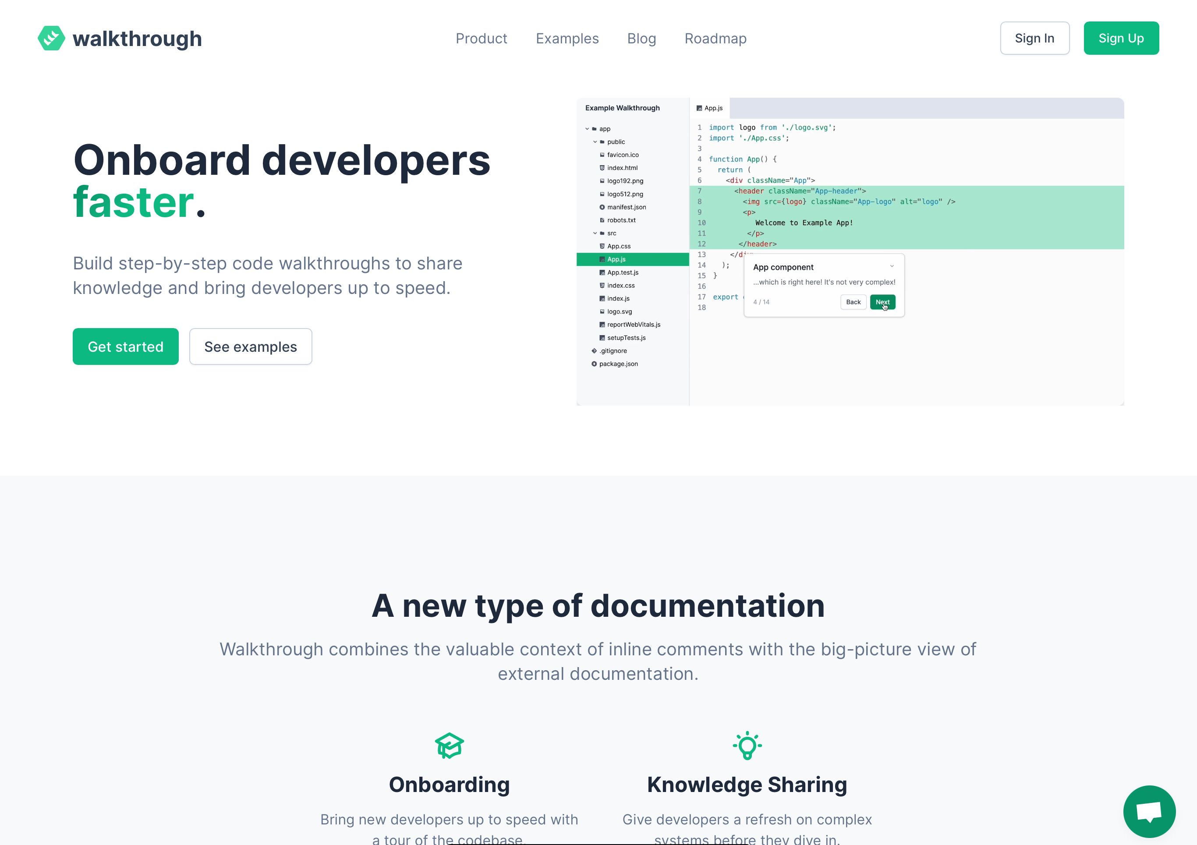Viewport: 1197px width, 845px height.
Task: Collapse the src folder
Action: [596, 233]
